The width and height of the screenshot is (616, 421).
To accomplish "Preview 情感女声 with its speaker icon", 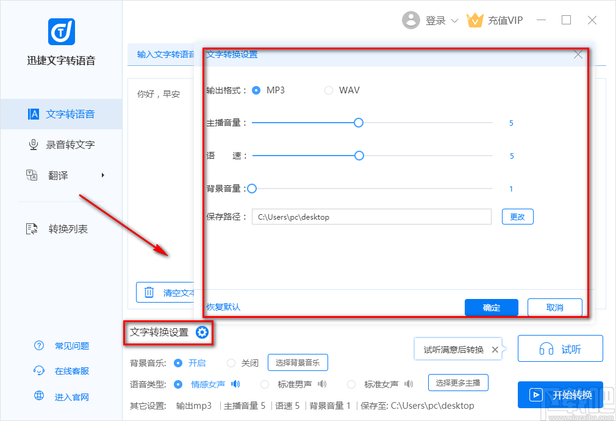I will pyautogui.click(x=235, y=384).
